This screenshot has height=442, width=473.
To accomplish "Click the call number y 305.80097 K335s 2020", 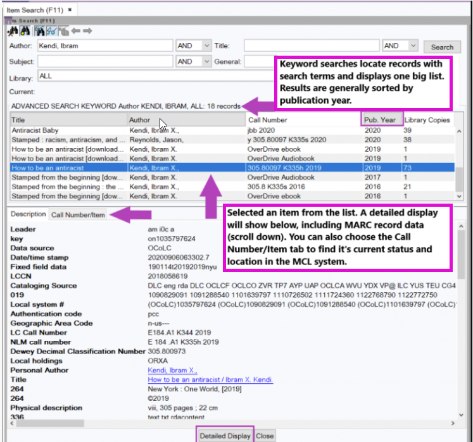I will (287, 140).
